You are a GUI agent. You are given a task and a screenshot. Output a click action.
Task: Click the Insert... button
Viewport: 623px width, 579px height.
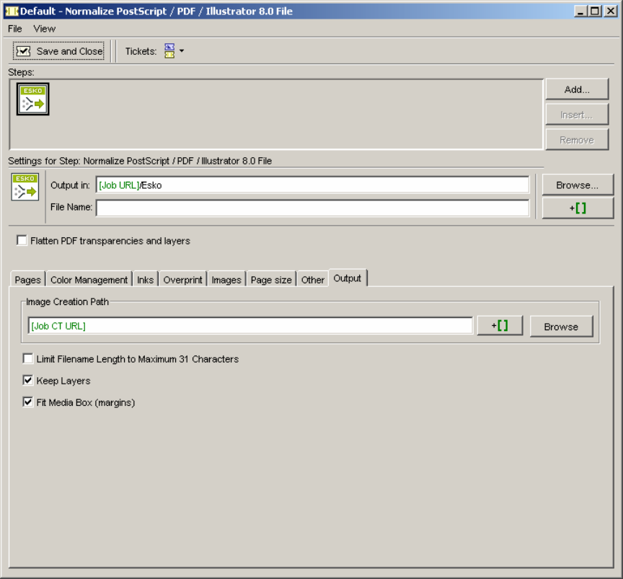tap(577, 115)
